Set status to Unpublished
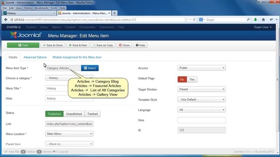The width and height of the screenshot is (280, 157). [74, 114]
